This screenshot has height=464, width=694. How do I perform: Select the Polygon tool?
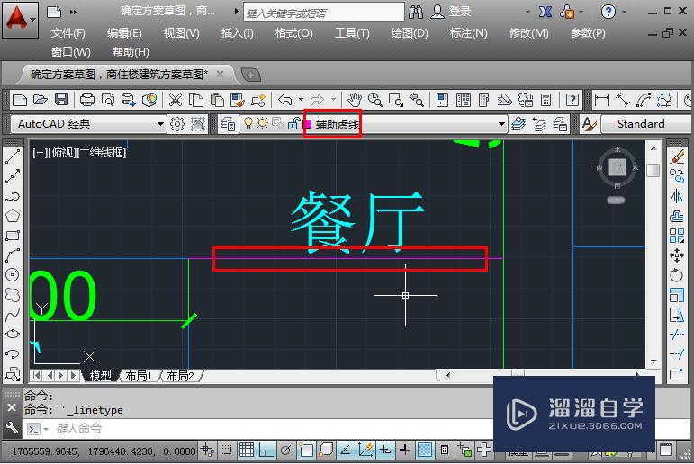click(x=13, y=216)
